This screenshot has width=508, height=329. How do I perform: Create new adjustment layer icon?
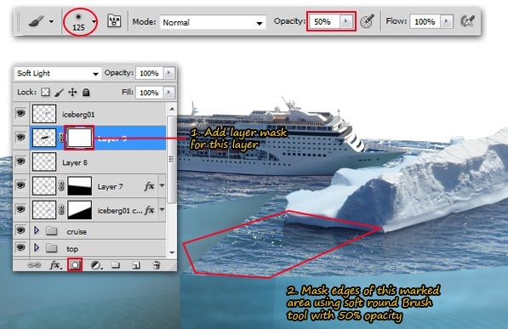[x=96, y=265]
